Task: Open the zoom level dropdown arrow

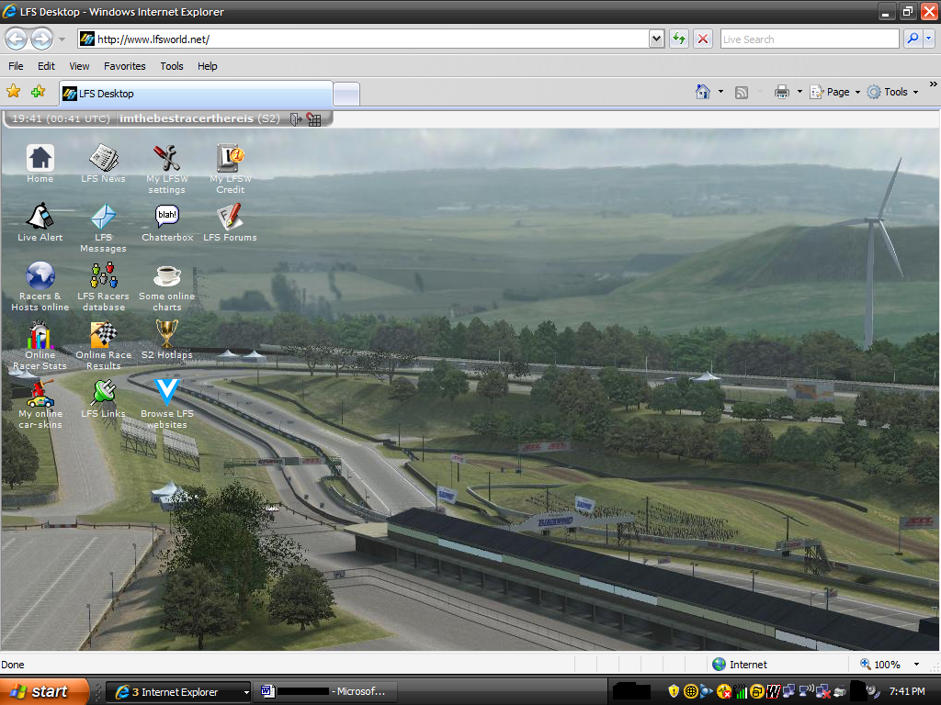Action: [x=916, y=665]
